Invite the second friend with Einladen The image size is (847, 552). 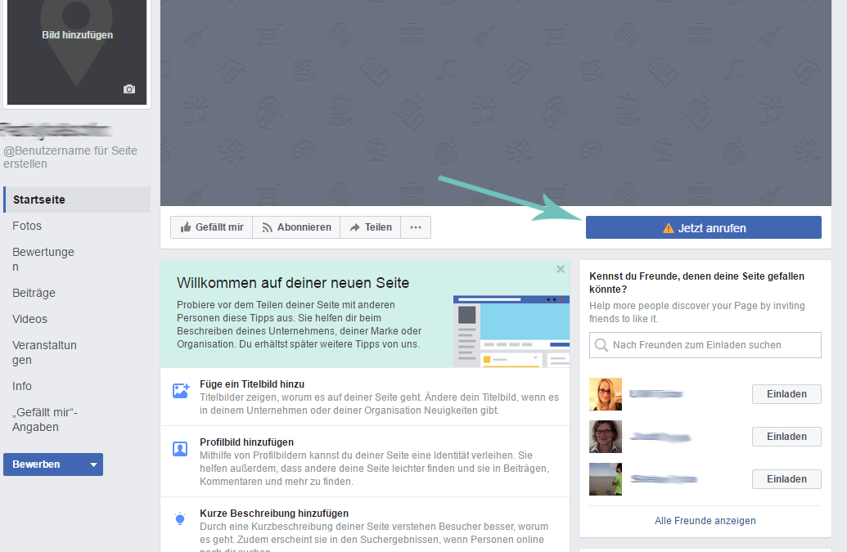coord(786,437)
